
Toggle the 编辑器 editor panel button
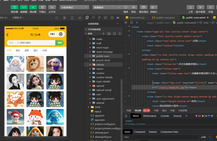pyautogui.click(x=24, y=7)
